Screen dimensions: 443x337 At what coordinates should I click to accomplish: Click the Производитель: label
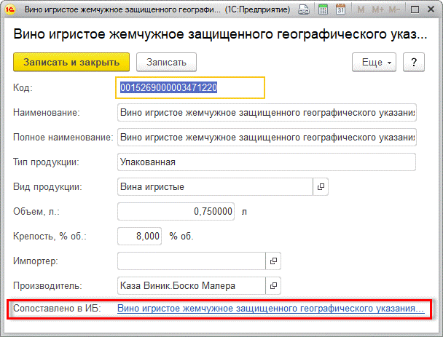[47, 285]
